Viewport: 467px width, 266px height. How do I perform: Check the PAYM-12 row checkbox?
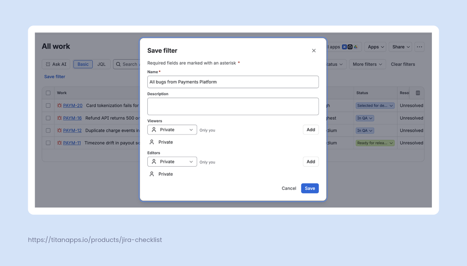click(x=48, y=130)
